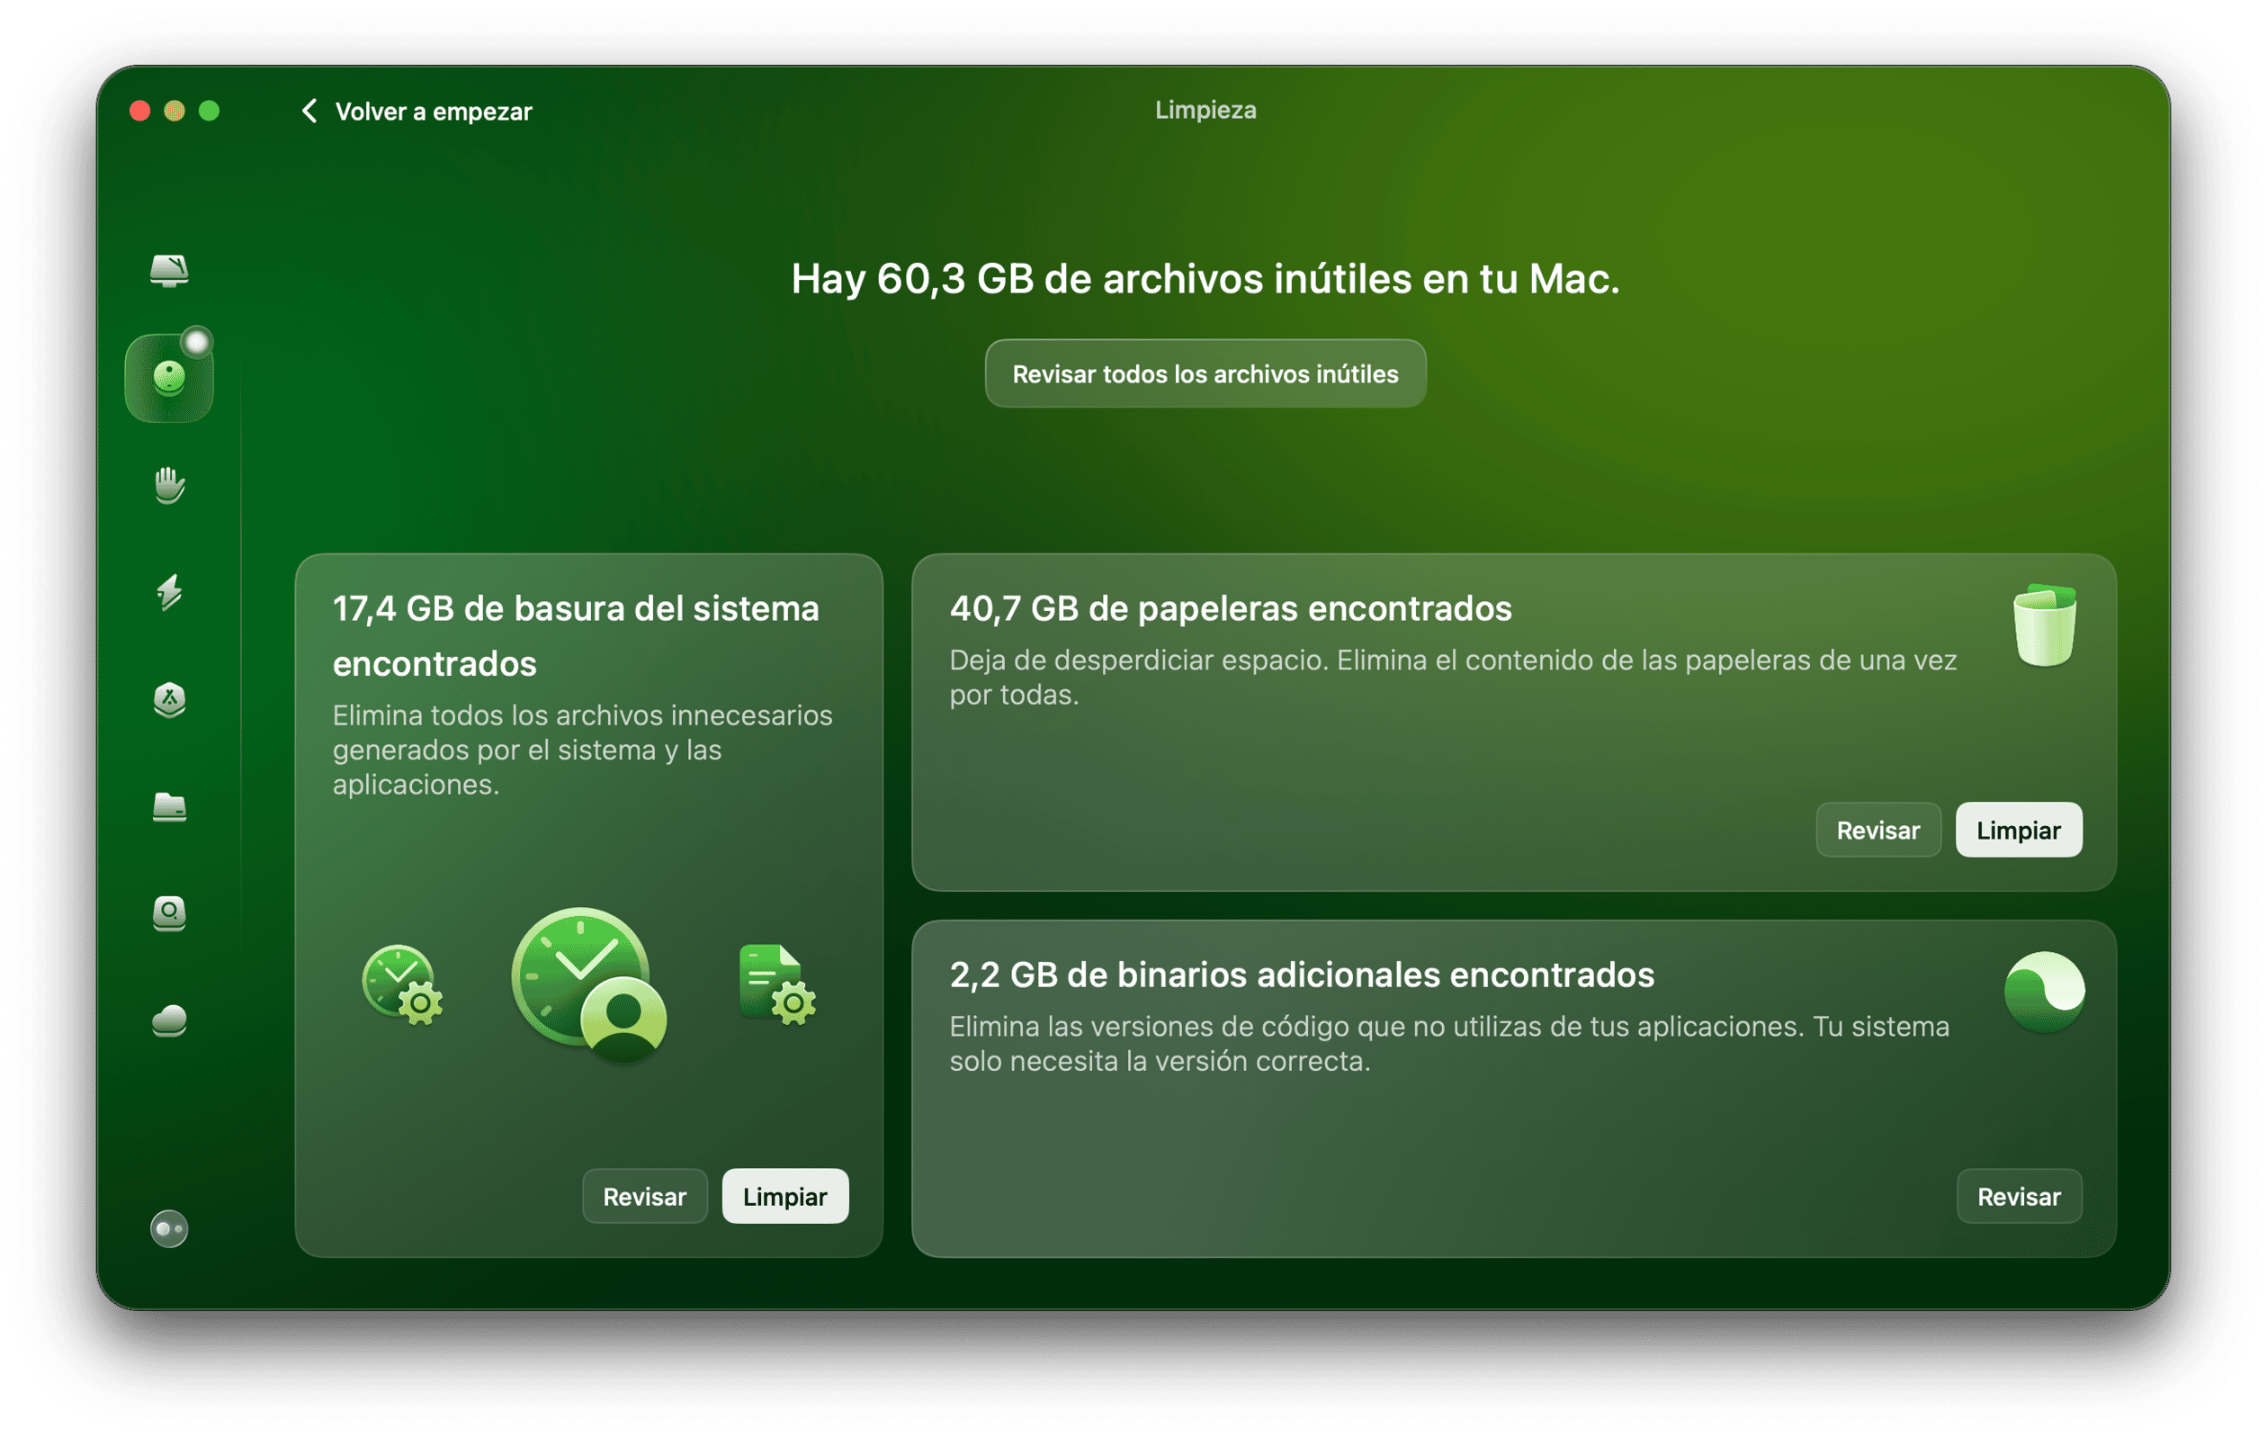Click Limpiar on the basura del sistema card
The height and width of the screenshot is (1438, 2267).
(784, 1196)
